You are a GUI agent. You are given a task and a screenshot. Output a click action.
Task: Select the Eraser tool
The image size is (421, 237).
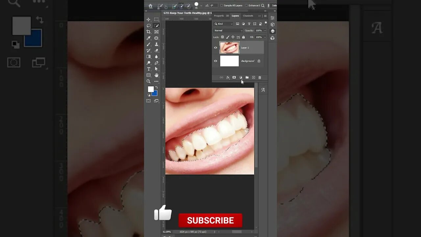coord(157,50)
